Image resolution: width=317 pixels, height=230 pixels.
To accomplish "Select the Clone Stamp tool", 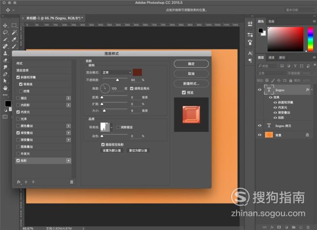I will [5, 53].
